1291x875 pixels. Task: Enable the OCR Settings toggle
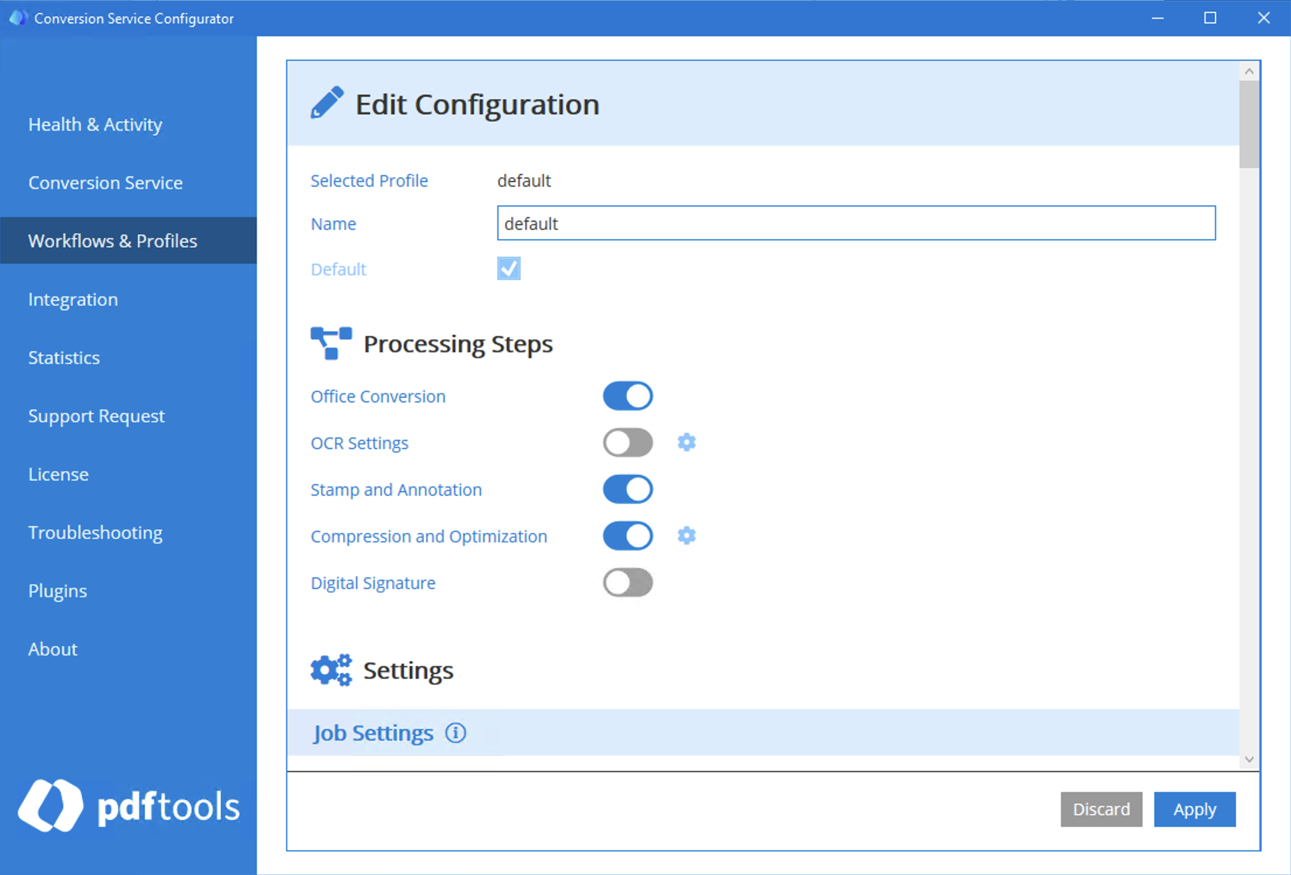627,442
